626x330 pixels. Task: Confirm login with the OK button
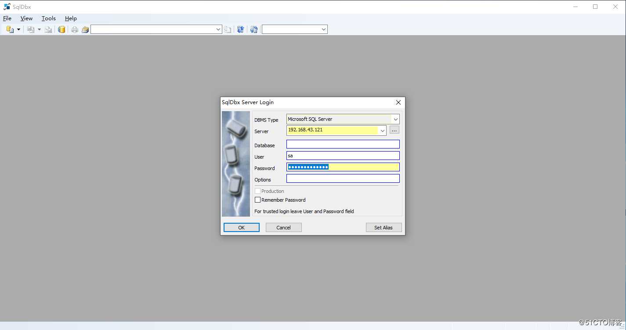tap(242, 228)
